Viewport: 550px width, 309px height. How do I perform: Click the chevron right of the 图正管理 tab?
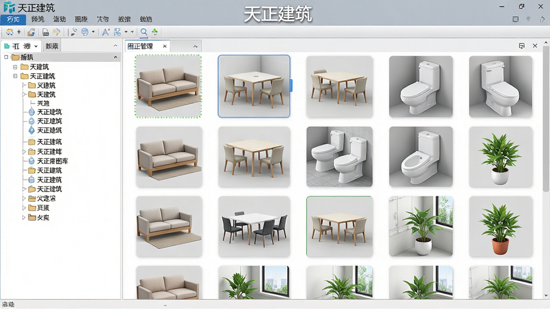pos(196,46)
